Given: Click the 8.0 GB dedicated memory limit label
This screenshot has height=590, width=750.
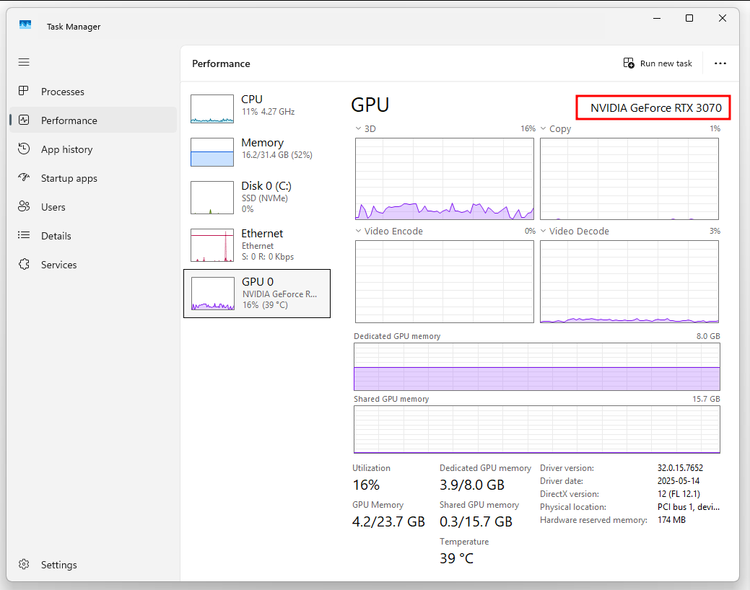Looking at the screenshot, I should point(708,336).
